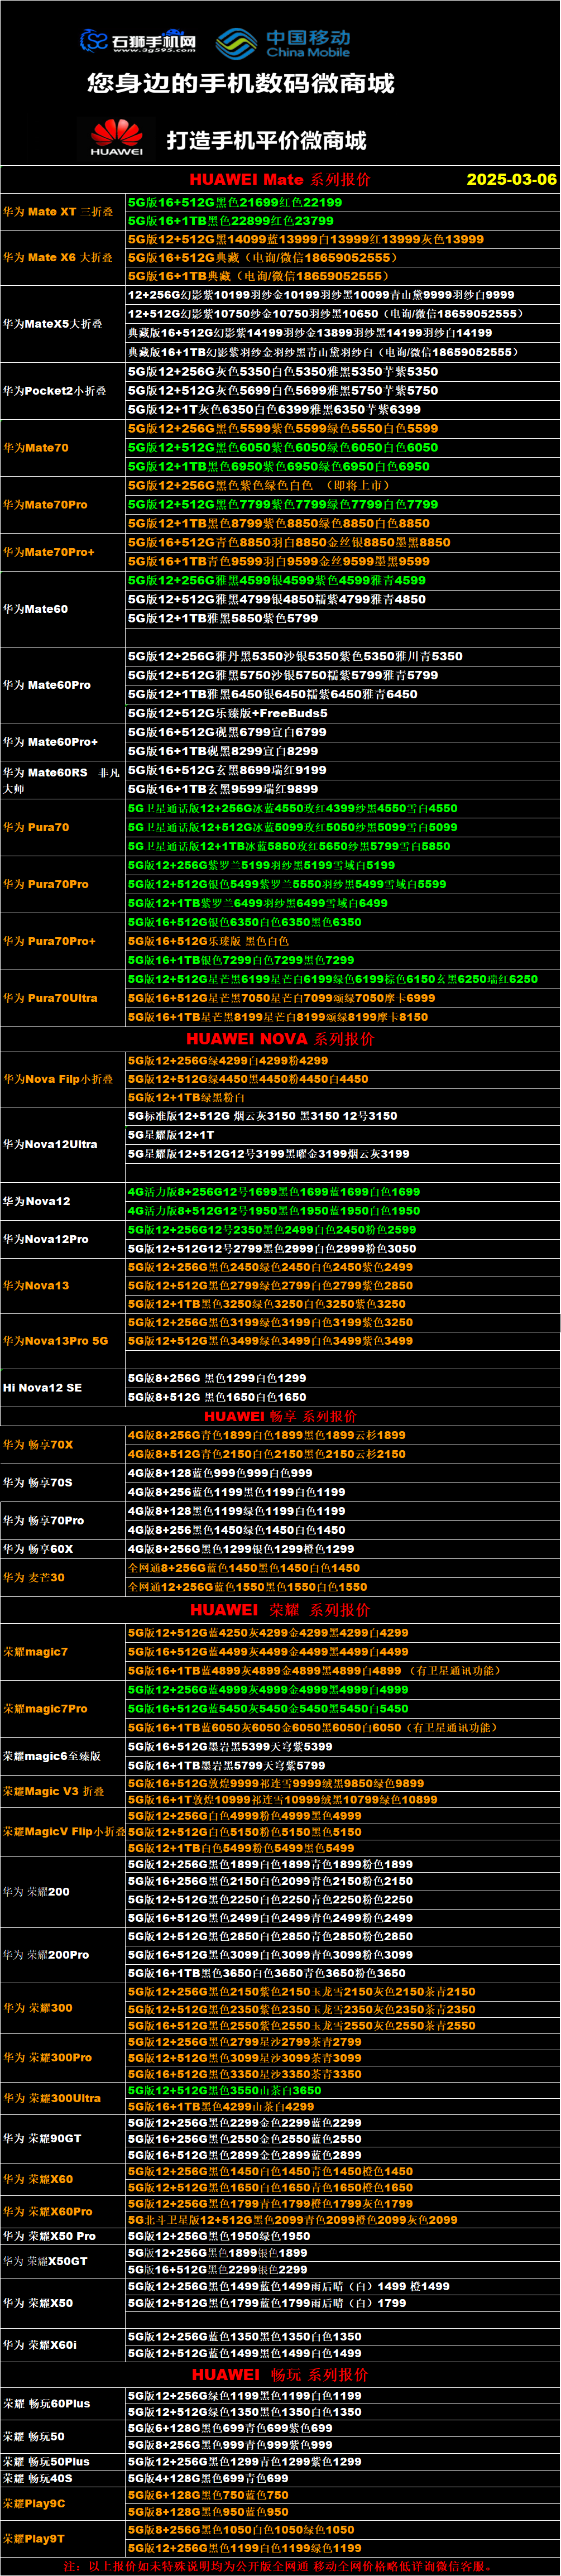Select the row 5G版16+512G玄黑8699瑞红9199
The height and width of the screenshot is (2576, 561).
pyautogui.click(x=342, y=770)
